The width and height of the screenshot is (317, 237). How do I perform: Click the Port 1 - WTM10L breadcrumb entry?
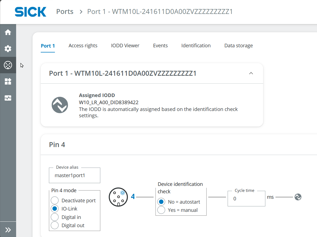point(160,11)
